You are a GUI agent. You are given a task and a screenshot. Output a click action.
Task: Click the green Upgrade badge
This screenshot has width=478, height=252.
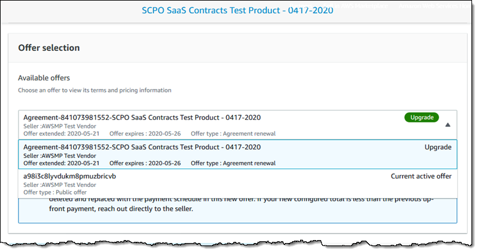421,118
